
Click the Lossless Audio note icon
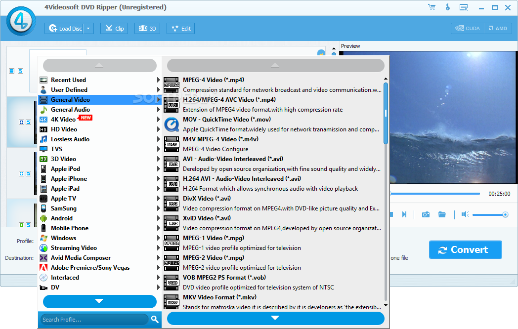[43, 139]
